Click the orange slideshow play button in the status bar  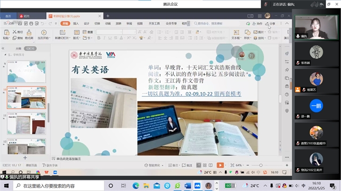point(220,165)
